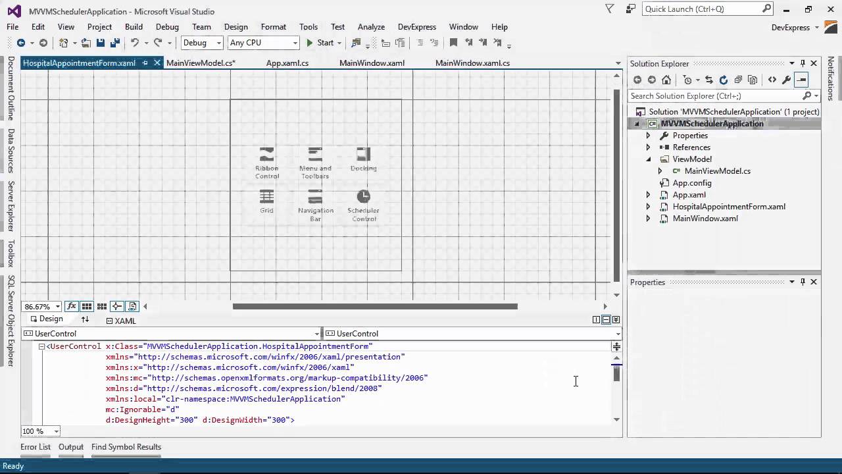Toggle the effects (fx) button in designer
Viewport: 842px width, 474px height.
(71, 306)
